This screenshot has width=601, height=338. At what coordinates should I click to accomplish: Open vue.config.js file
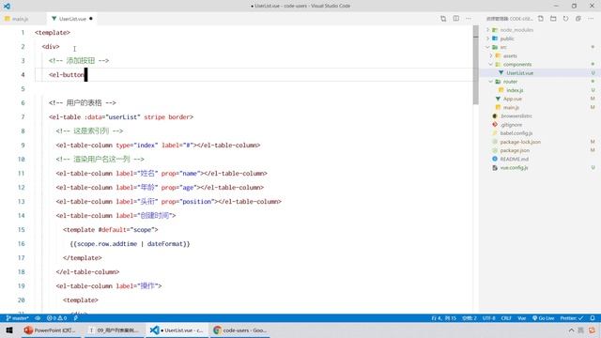coord(514,167)
